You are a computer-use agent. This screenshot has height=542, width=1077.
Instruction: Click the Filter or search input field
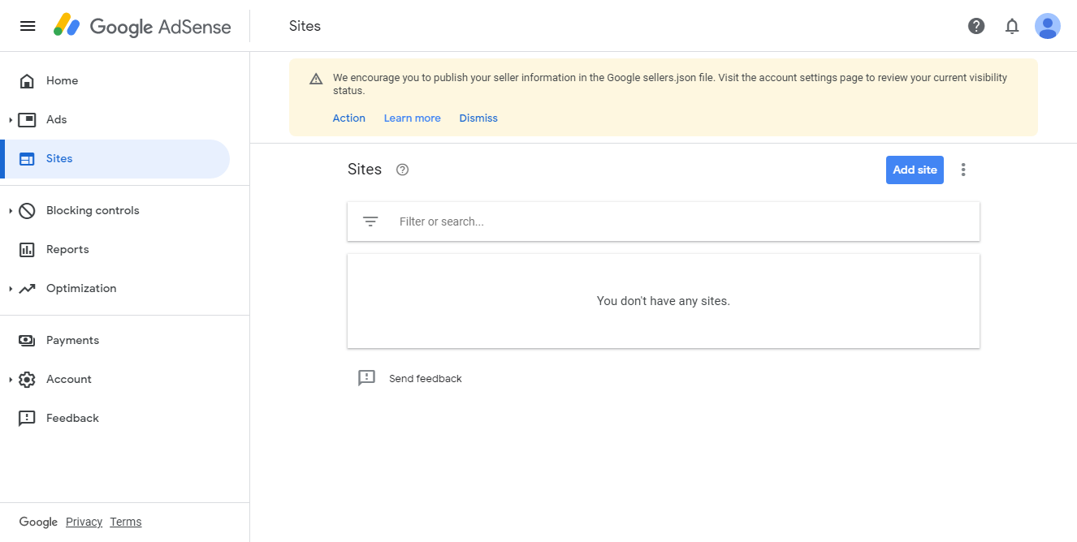tap(569, 221)
